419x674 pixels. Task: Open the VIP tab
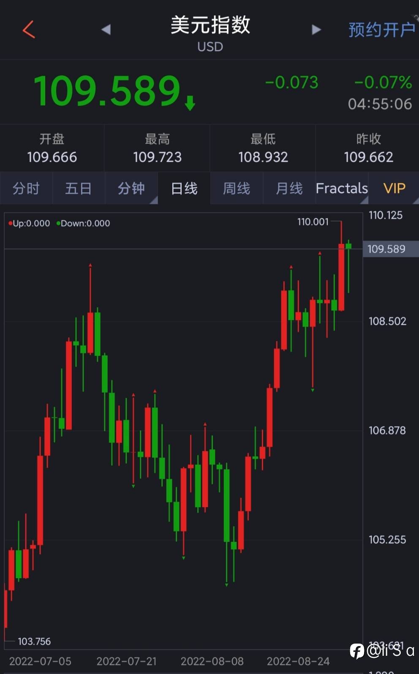pyautogui.click(x=394, y=188)
